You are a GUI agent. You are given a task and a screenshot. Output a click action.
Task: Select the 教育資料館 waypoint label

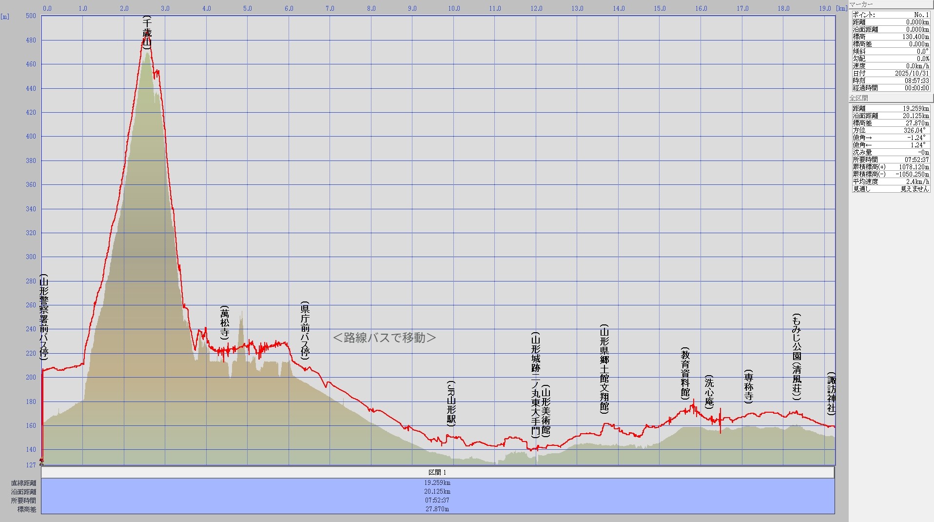(x=685, y=373)
